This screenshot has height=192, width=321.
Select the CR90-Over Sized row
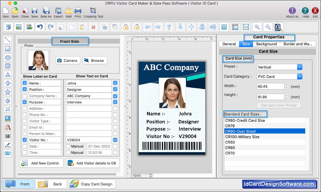pyautogui.click(x=265, y=131)
